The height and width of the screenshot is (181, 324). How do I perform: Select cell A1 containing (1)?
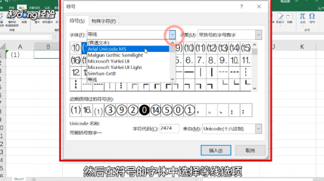point(20,55)
